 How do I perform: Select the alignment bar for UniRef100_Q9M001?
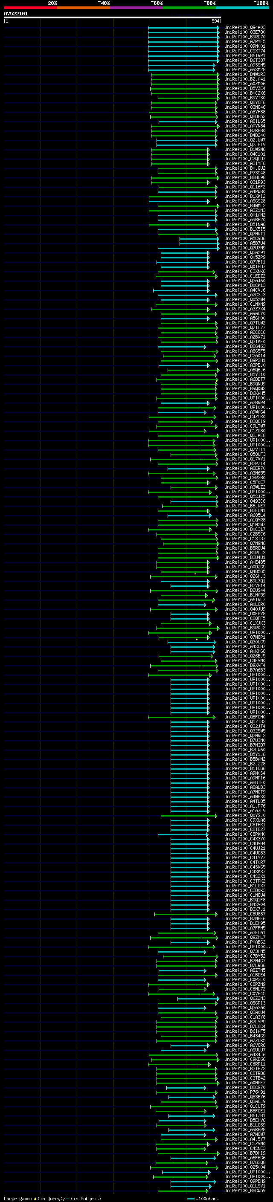[183, 46]
